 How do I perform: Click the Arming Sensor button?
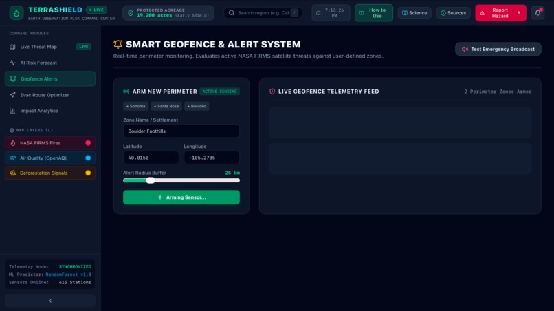181,197
